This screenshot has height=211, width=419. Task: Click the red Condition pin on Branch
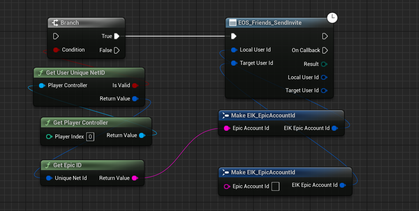pos(56,50)
